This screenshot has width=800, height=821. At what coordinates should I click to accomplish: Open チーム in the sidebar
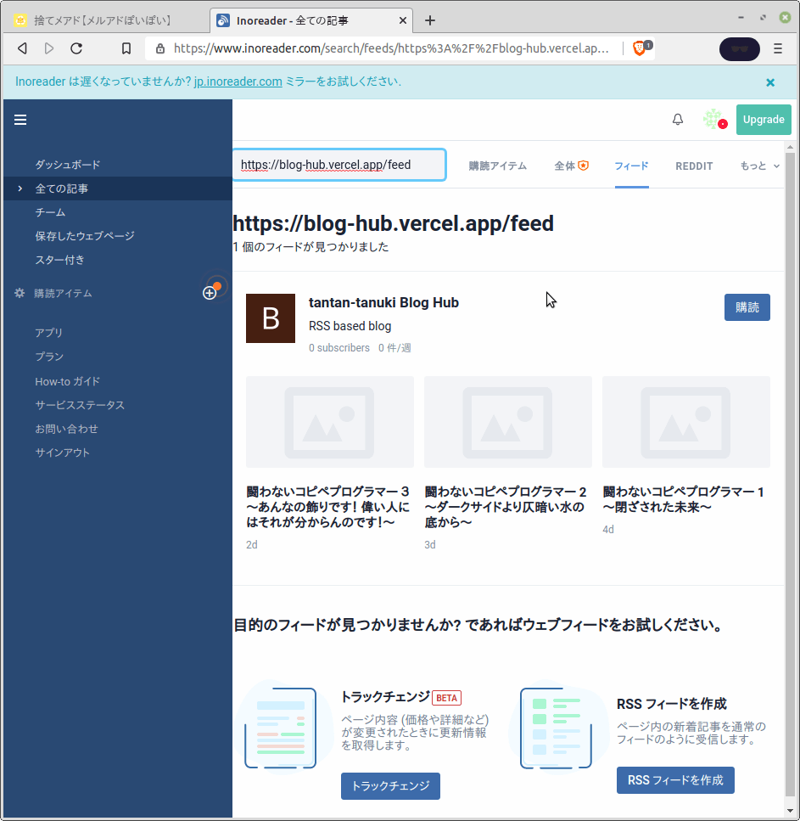click(x=50, y=212)
